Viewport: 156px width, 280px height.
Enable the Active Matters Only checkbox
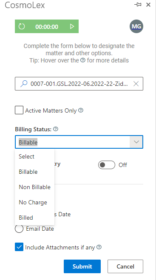coord(19,110)
